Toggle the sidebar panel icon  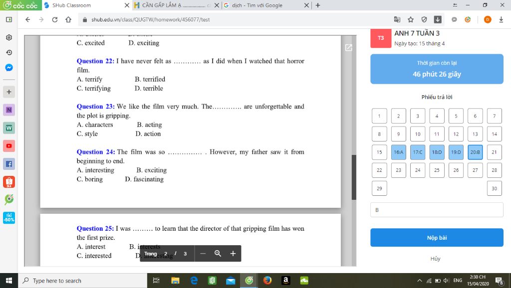[9, 19]
